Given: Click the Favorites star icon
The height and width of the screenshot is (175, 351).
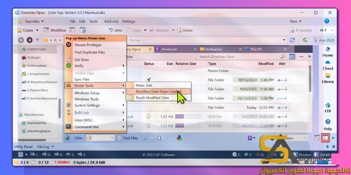Looking at the screenshot, I should coord(20,21).
